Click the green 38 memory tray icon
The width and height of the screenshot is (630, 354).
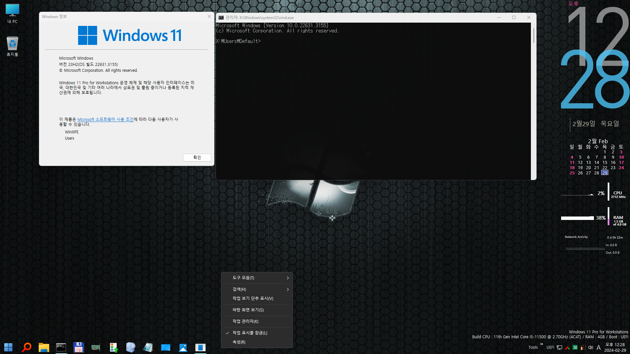(575, 347)
